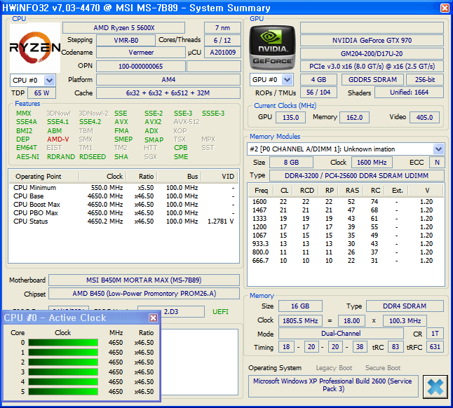Select the 1600 frequency timing row
The image size is (453, 408).
(346, 201)
